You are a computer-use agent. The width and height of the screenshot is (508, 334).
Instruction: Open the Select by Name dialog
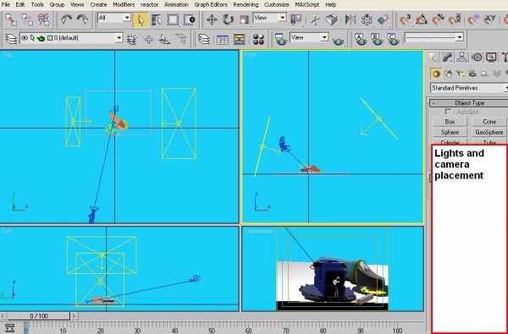157,19
